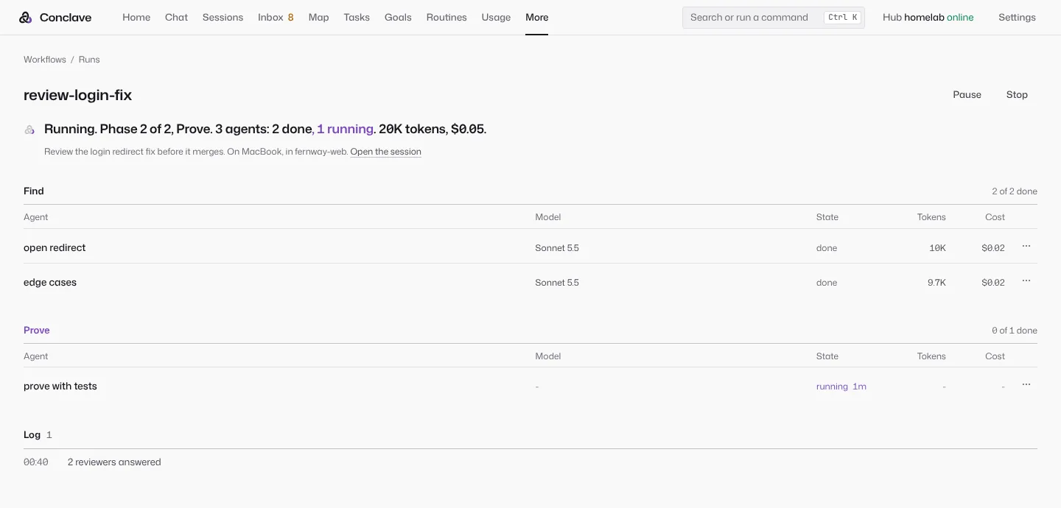Screen dimensions: 1061x508
Task: Click the Cost column header in Prove table
Action: click(x=995, y=356)
